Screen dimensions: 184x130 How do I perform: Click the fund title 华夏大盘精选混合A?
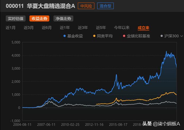(51, 6)
